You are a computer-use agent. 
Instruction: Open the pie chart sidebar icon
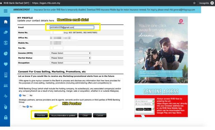click(6, 54)
